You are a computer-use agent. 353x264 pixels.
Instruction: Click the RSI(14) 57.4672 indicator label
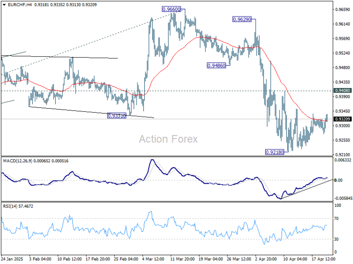tap(18, 206)
